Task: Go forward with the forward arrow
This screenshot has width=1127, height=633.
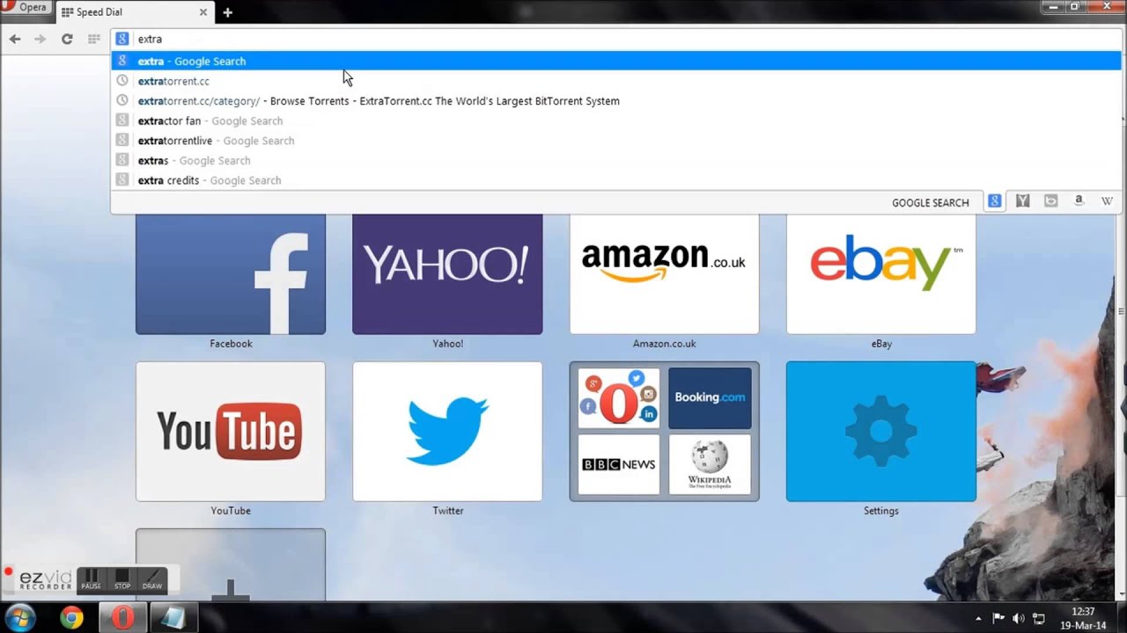Action: pos(40,39)
